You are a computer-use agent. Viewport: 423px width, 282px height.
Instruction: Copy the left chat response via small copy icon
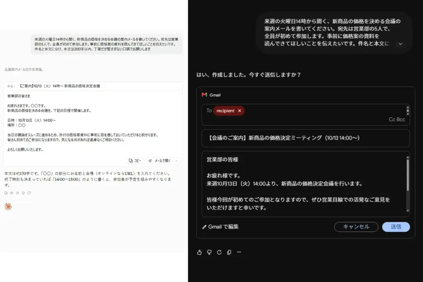tap(6, 193)
